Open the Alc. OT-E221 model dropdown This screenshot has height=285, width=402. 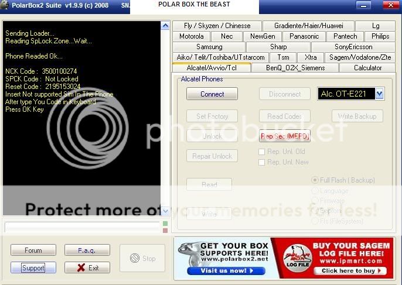[380, 94]
